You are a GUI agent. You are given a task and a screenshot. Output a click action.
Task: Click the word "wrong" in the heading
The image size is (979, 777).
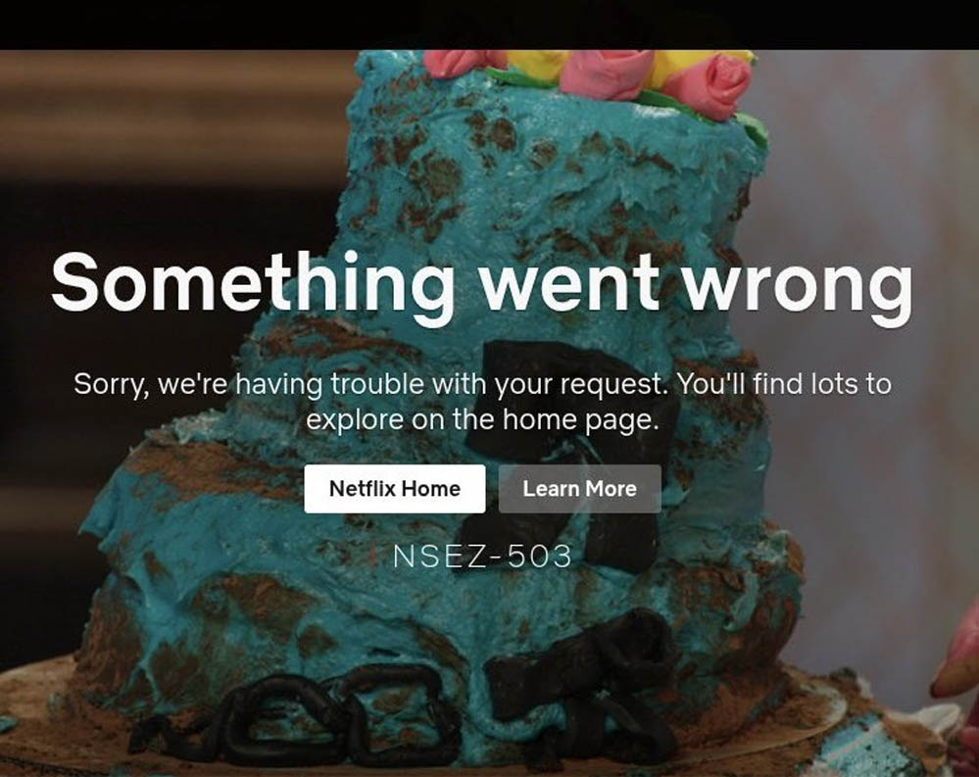[x=798, y=288]
